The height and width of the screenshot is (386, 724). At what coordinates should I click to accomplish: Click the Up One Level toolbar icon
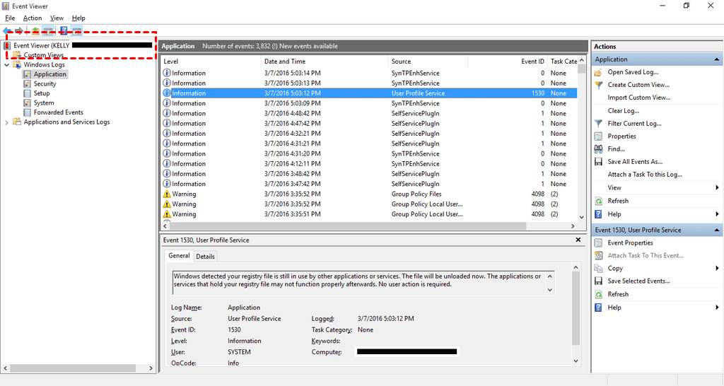pos(35,30)
